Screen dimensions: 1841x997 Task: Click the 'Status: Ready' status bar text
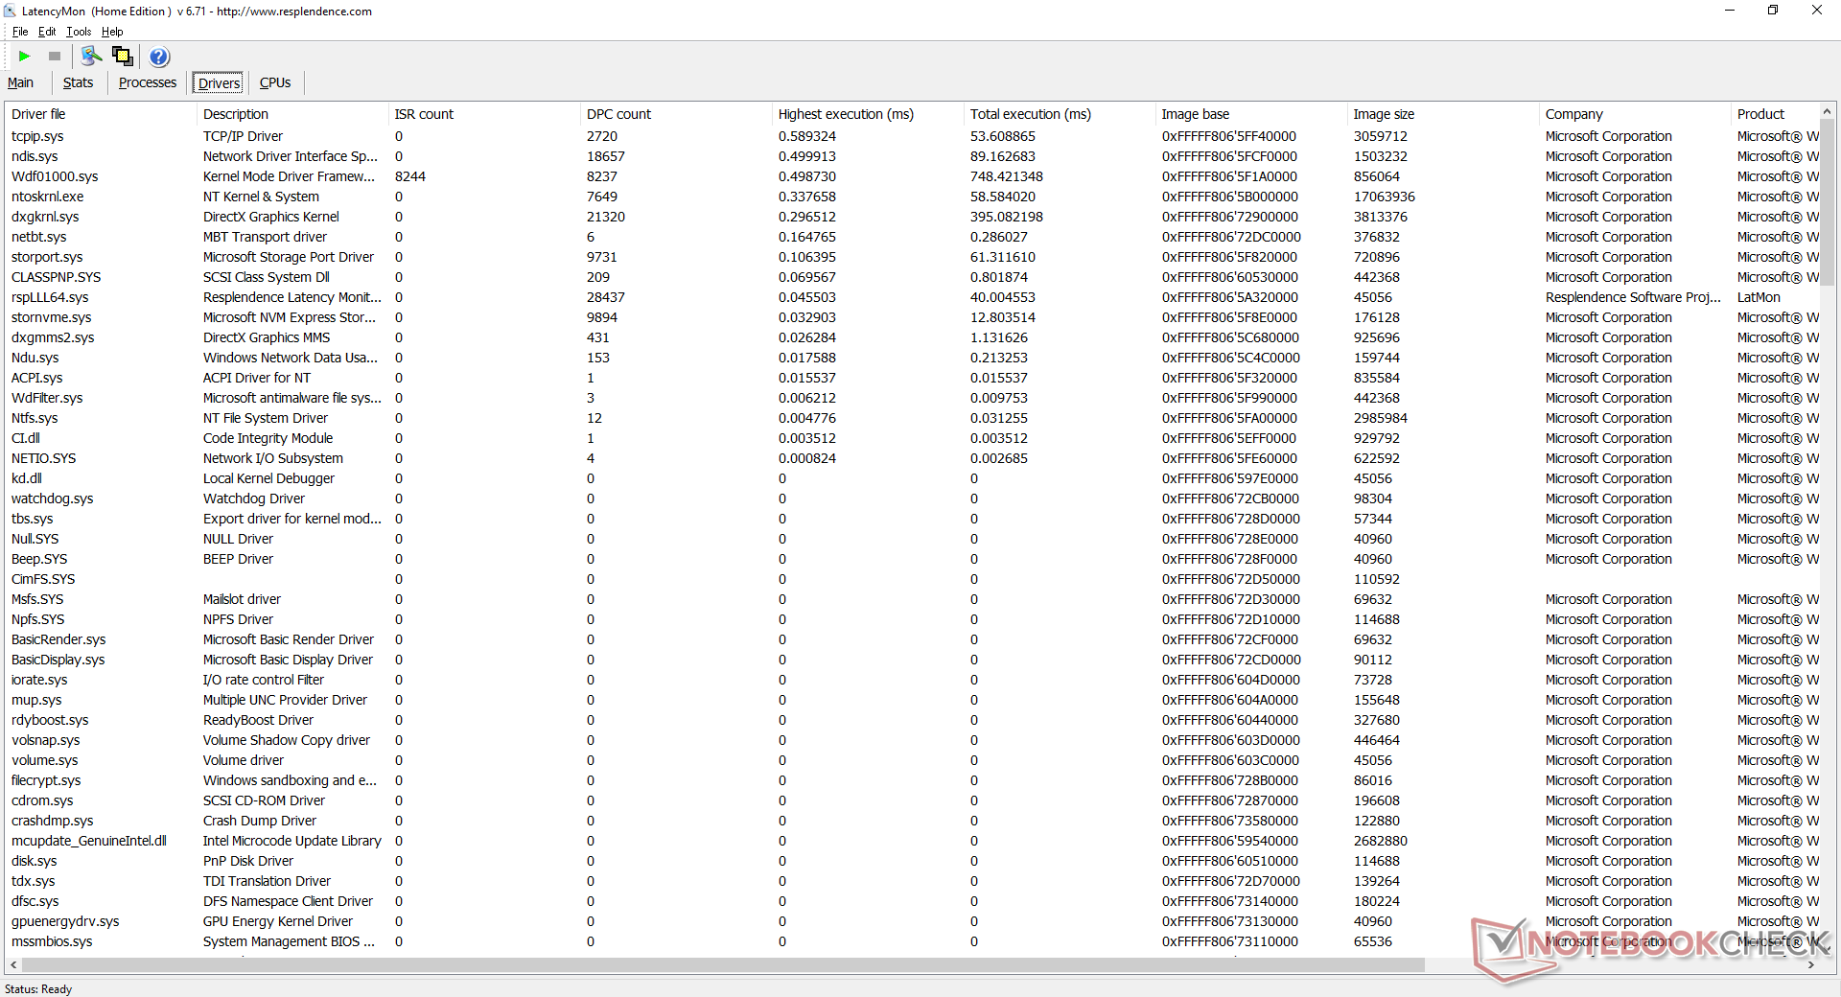tap(38, 988)
